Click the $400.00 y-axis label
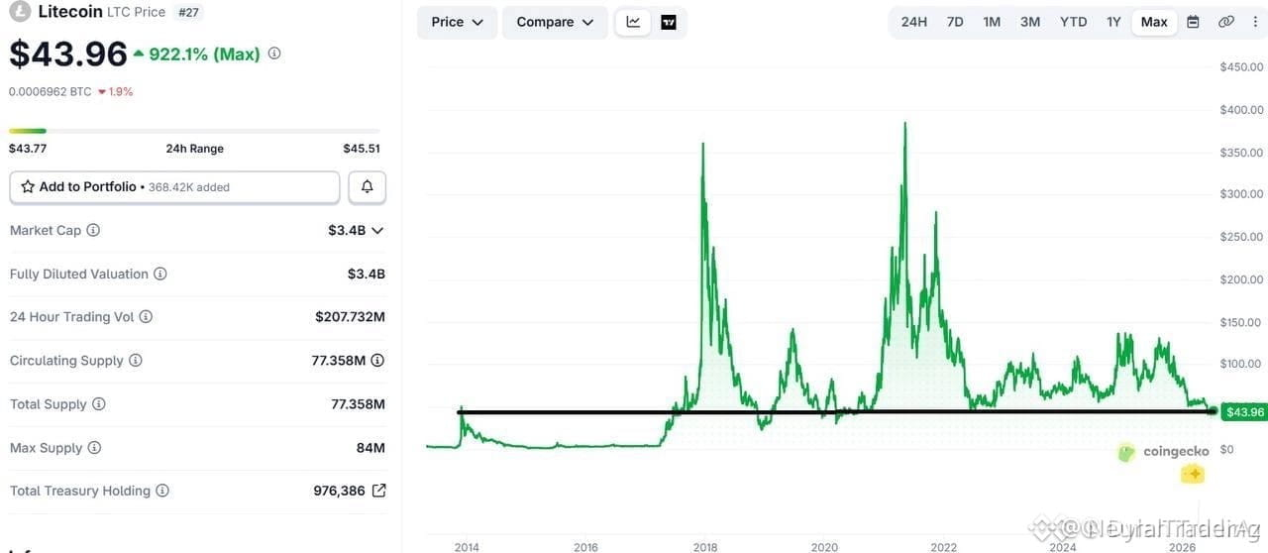 click(1241, 110)
